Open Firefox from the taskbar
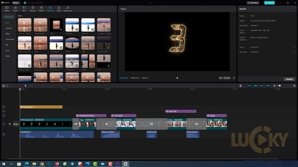The image size is (298, 167). [x=57, y=164]
